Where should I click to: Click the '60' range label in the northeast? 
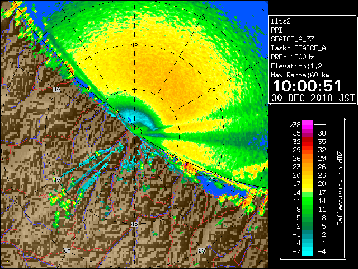click(201, 18)
